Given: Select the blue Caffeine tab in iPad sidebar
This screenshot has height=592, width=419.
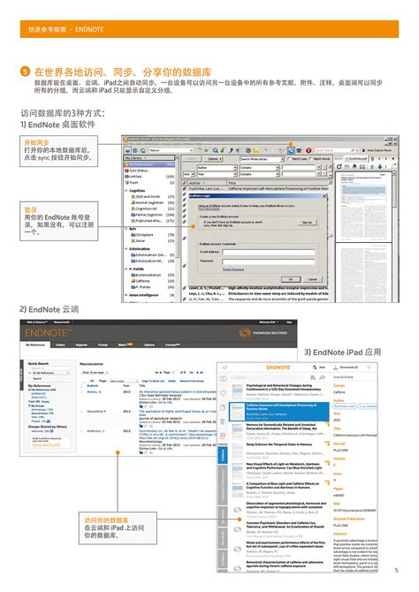Looking at the screenshot, I should [223, 455].
